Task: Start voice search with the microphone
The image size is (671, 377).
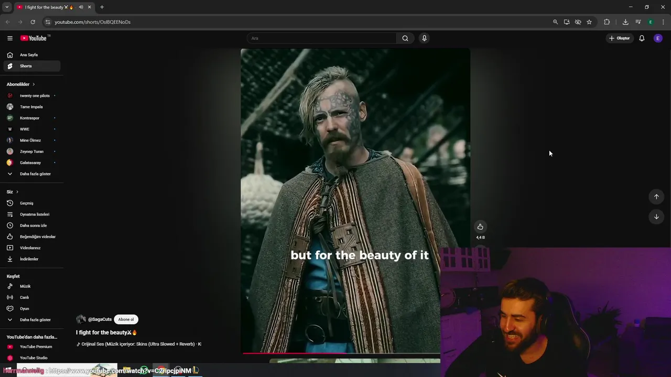Action: click(x=424, y=38)
